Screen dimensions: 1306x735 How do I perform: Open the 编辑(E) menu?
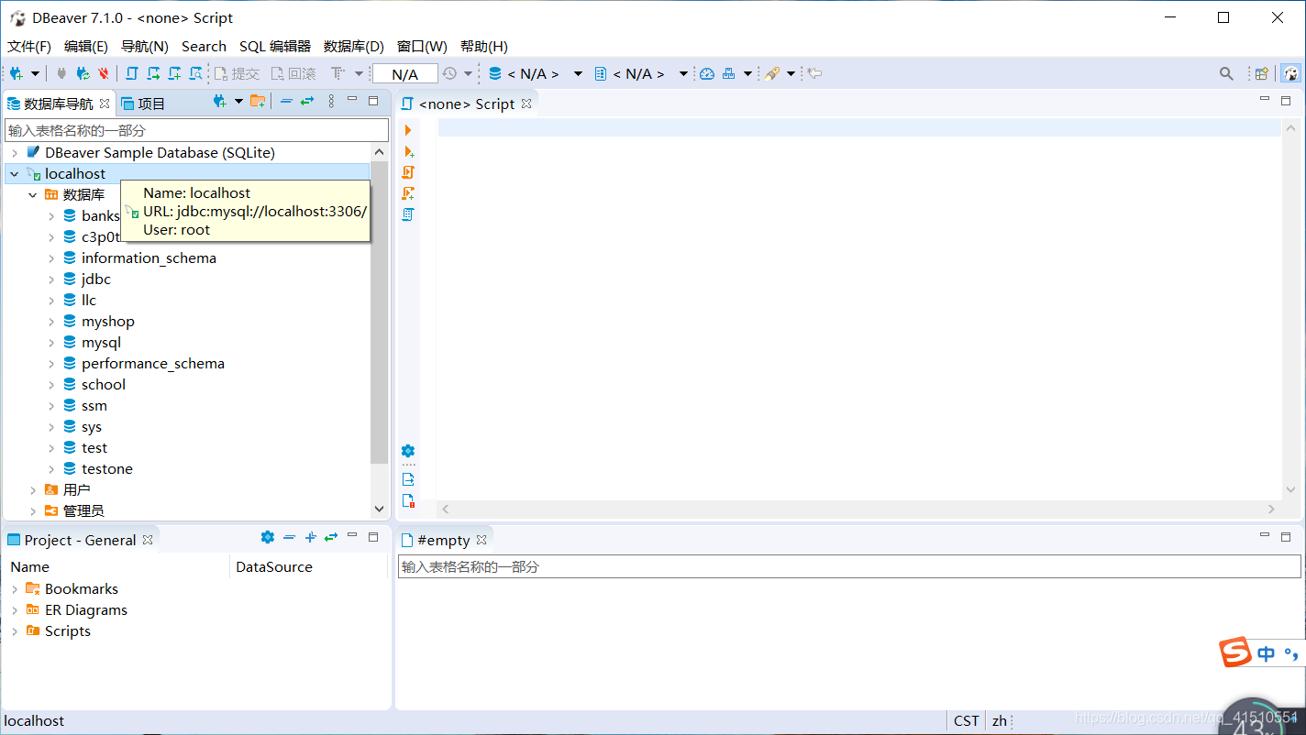point(86,46)
